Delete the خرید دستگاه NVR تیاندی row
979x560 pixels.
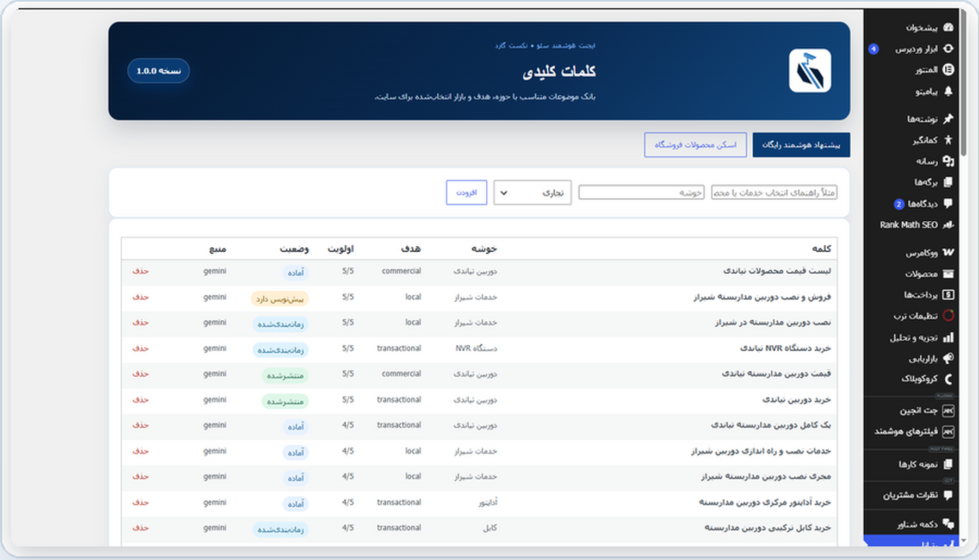(x=140, y=348)
